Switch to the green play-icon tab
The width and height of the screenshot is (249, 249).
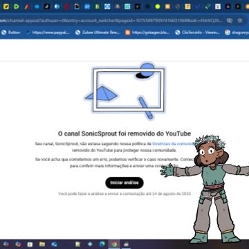17,6
